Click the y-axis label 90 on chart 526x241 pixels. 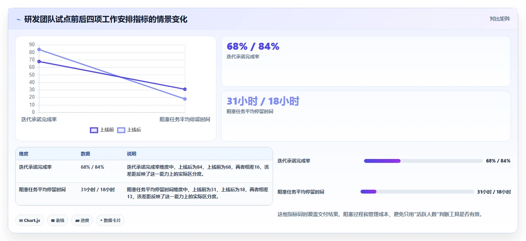32,44
